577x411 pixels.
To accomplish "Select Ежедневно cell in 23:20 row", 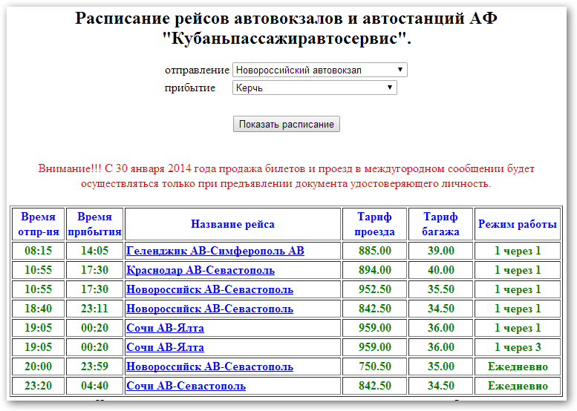I will pos(518,386).
